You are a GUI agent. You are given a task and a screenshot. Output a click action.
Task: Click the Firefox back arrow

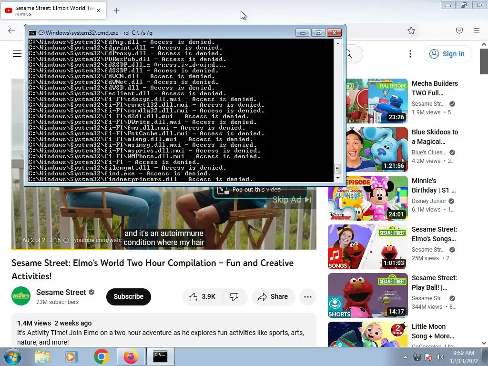click(11, 30)
